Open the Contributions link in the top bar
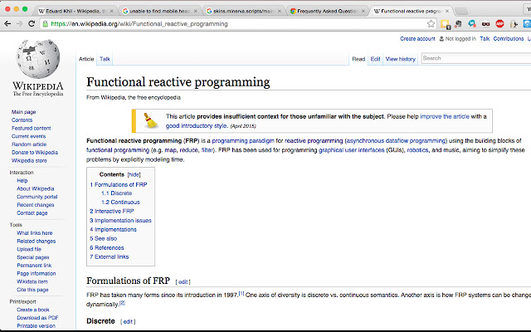The width and height of the screenshot is (531, 332). tap(509, 39)
